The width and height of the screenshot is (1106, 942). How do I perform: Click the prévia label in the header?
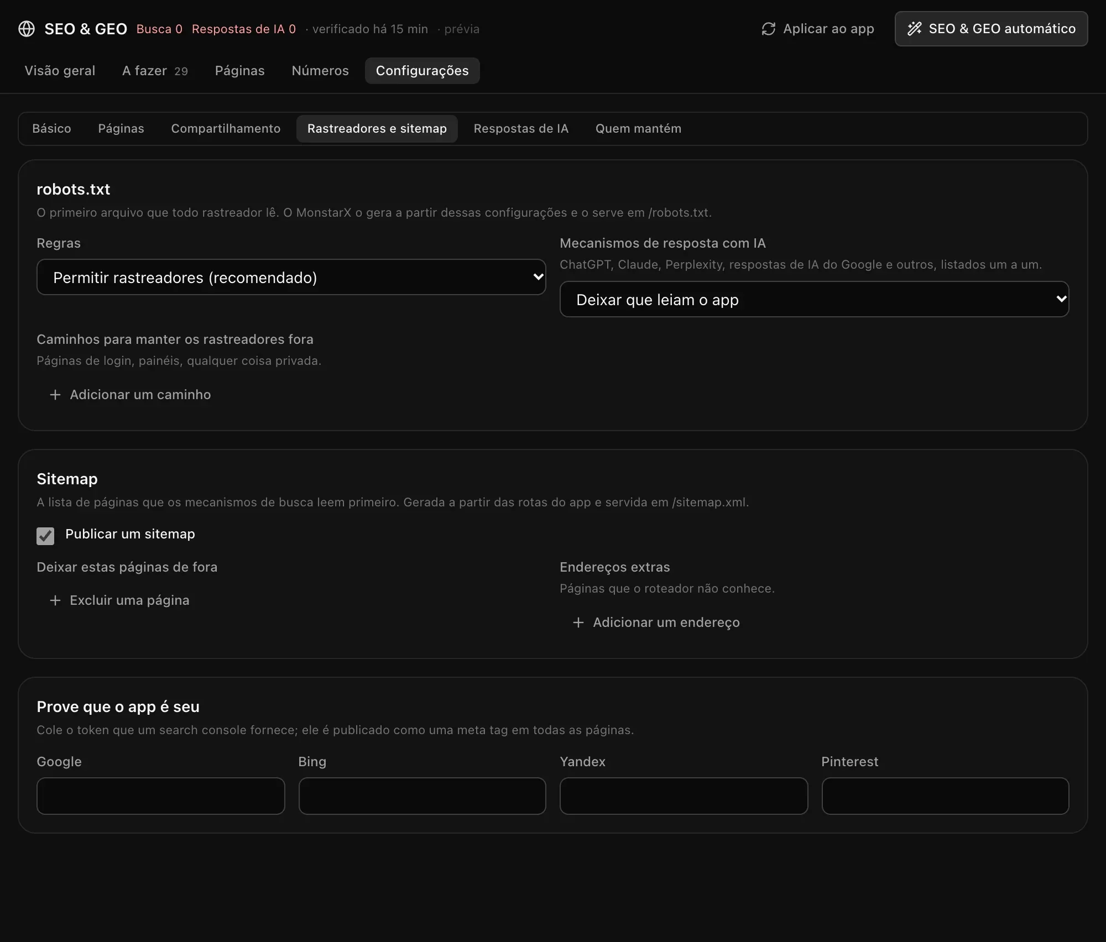pyautogui.click(x=462, y=29)
